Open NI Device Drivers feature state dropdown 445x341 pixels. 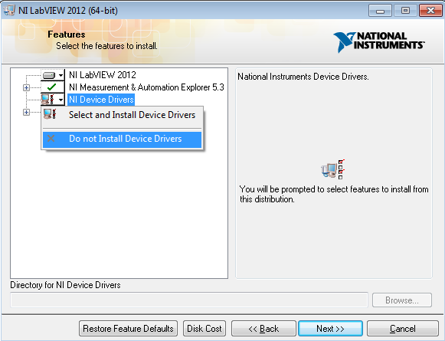pyautogui.click(x=53, y=100)
